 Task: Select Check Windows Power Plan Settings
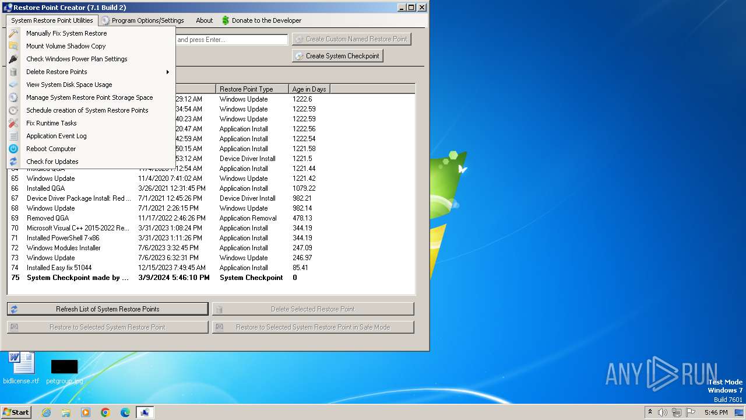point(92,59)
